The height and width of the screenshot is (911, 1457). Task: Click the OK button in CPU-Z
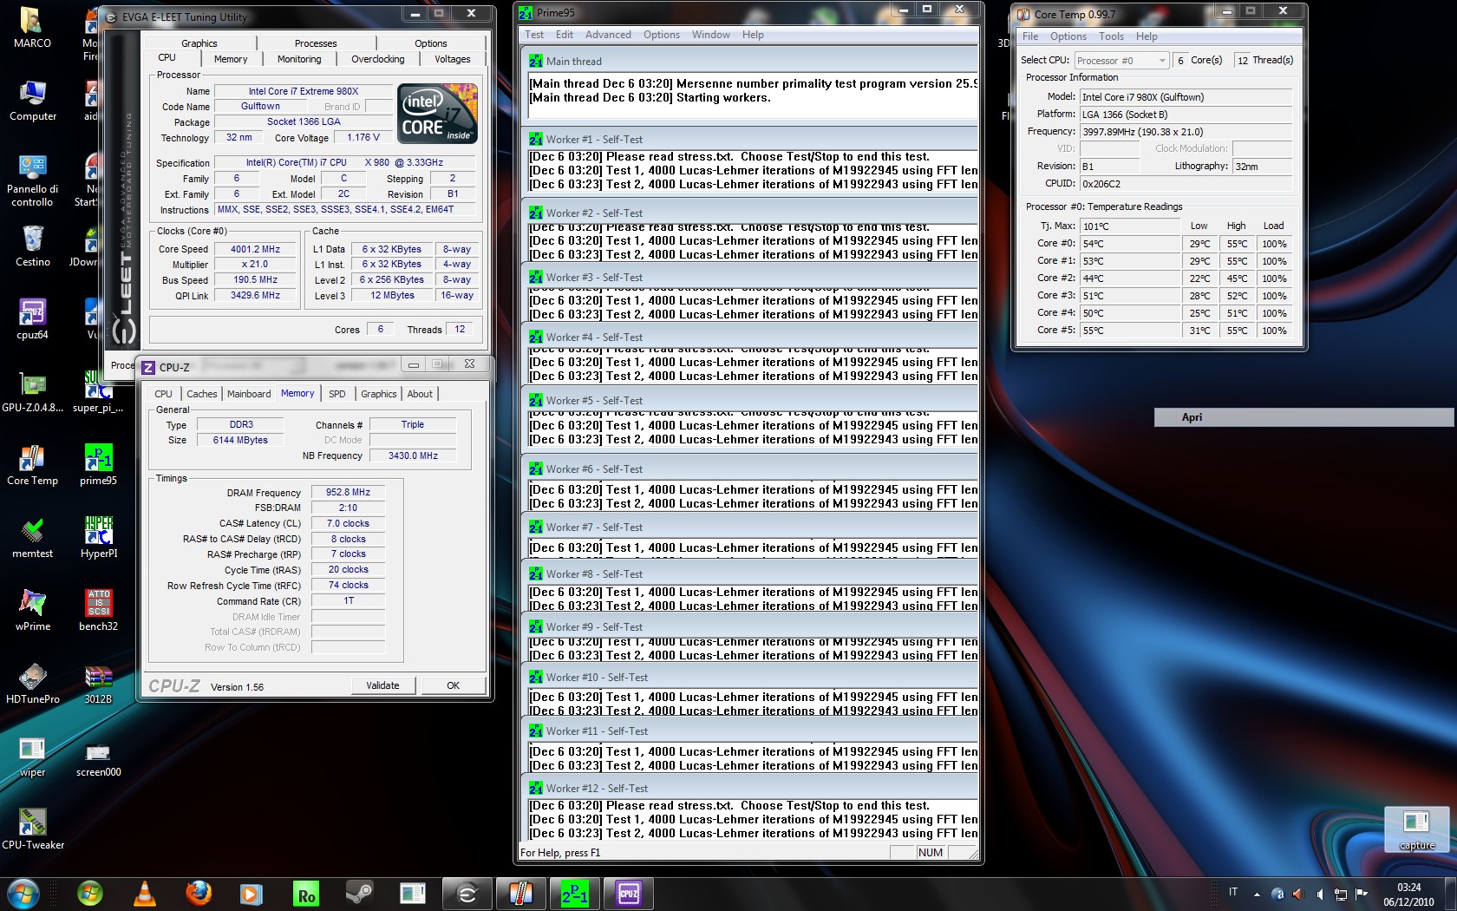tap(453, 685)
